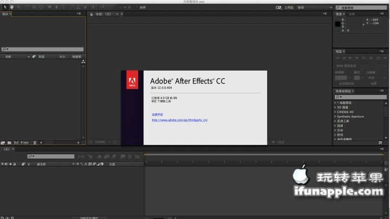Expand the Synthetic Aperture effects category
Image resolution: width=390 pixels, height=219 pixels.
pyautogui.click(x=335, y=117)
